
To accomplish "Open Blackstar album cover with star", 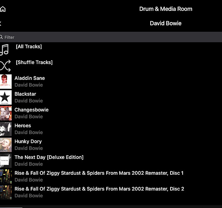I will (x=6, y=97).
